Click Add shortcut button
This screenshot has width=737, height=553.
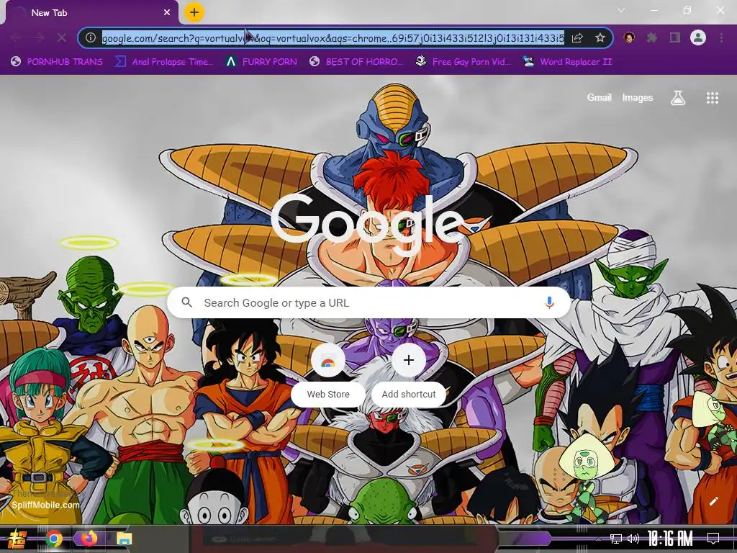(x=409, y=374)
